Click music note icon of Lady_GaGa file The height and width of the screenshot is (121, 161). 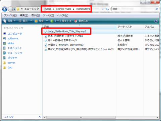[46, 31]
